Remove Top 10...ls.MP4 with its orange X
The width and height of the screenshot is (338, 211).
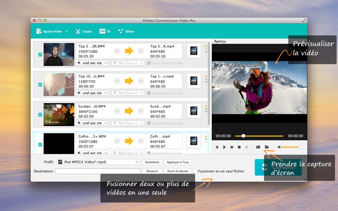(x=206, y=76)
